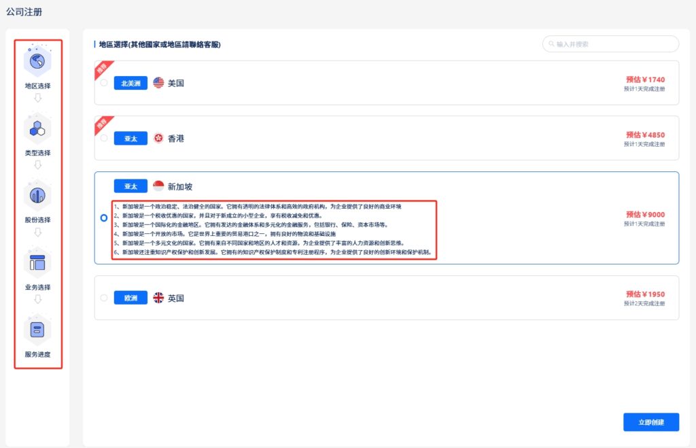Click the 立即创建 button
The width and height of the screenshot is (696, 448).
pyautogui.click(x=651, y=422)
